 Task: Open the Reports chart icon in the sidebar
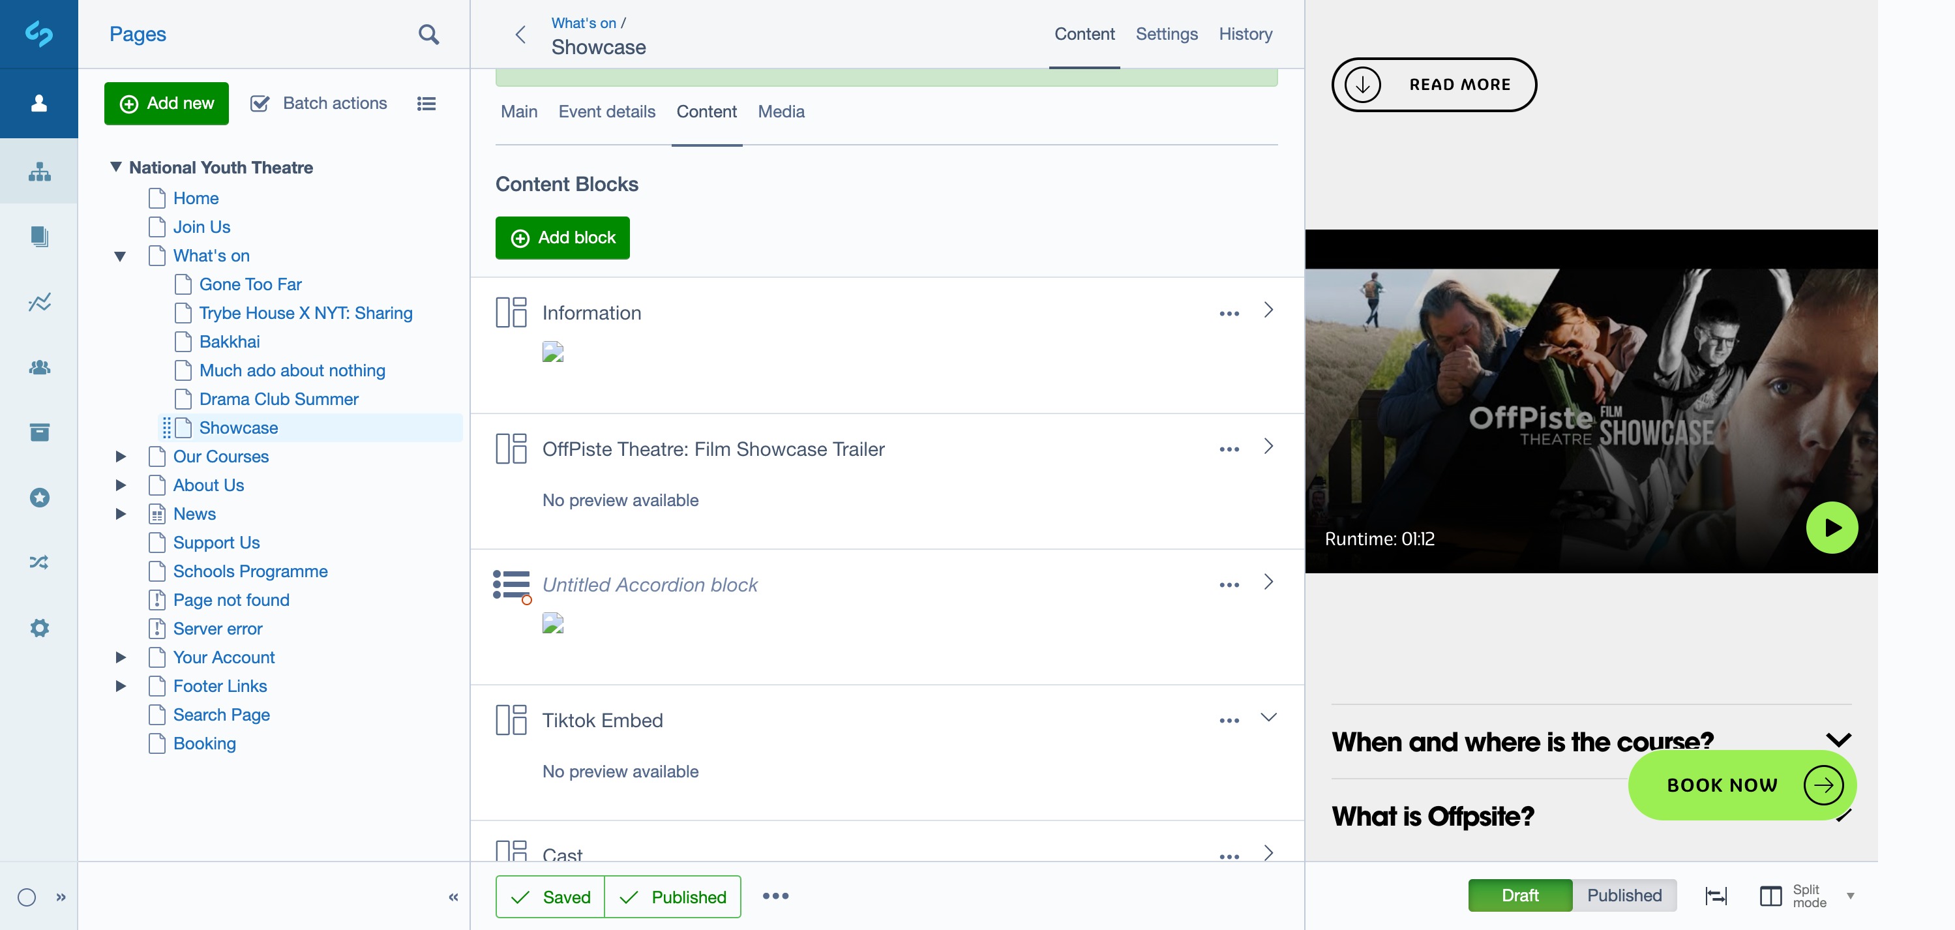point(40,302)
